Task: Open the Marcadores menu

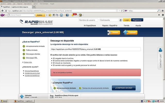Action: coord(28,4)
